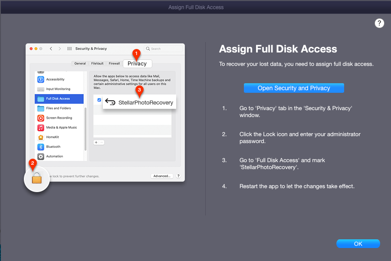This screenshot has height=261, width=391.
Task: Click the sidebar list scrollbar
Action: coord(85,129)
